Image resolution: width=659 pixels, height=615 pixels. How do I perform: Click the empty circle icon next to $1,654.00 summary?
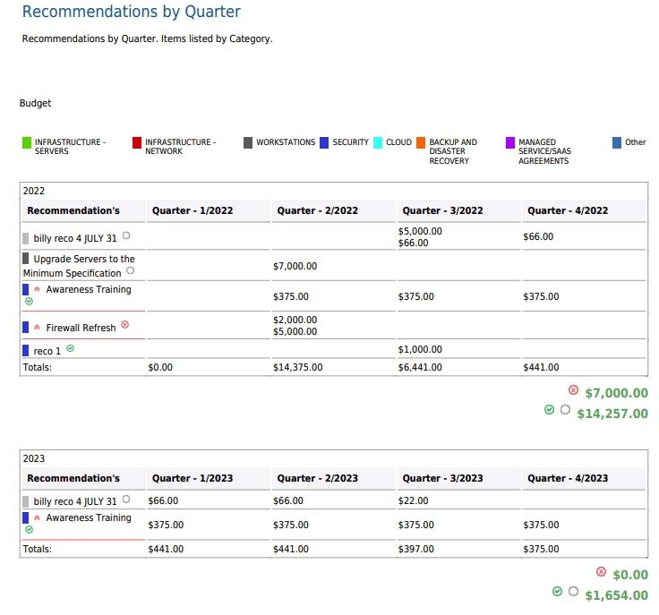point(573,592)
